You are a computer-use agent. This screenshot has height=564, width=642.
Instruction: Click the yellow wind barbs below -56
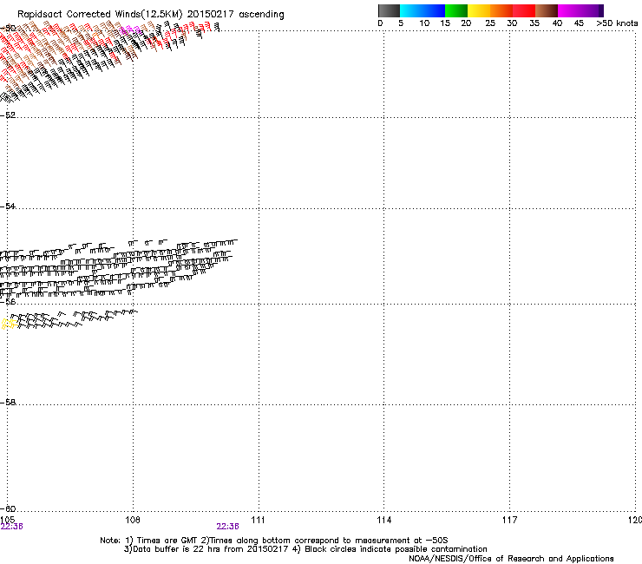[9, 324]
